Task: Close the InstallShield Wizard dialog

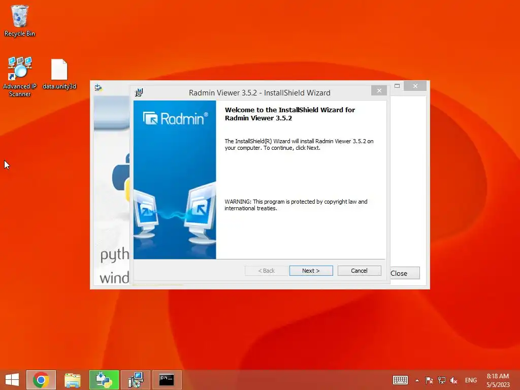Action: [379, 90]
